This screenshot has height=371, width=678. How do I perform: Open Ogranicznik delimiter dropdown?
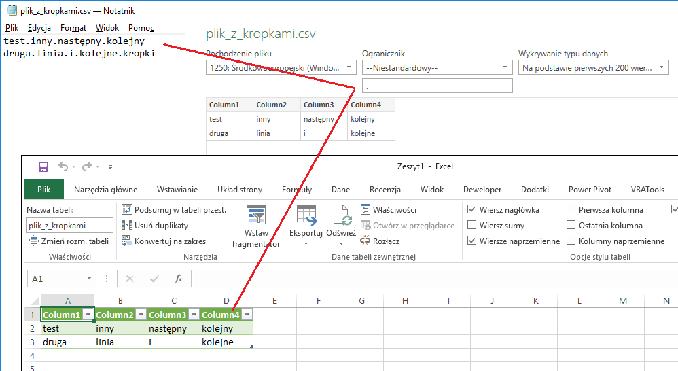coord(437,67)
